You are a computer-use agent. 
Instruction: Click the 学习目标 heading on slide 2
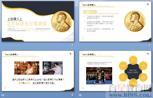point(90,12)
